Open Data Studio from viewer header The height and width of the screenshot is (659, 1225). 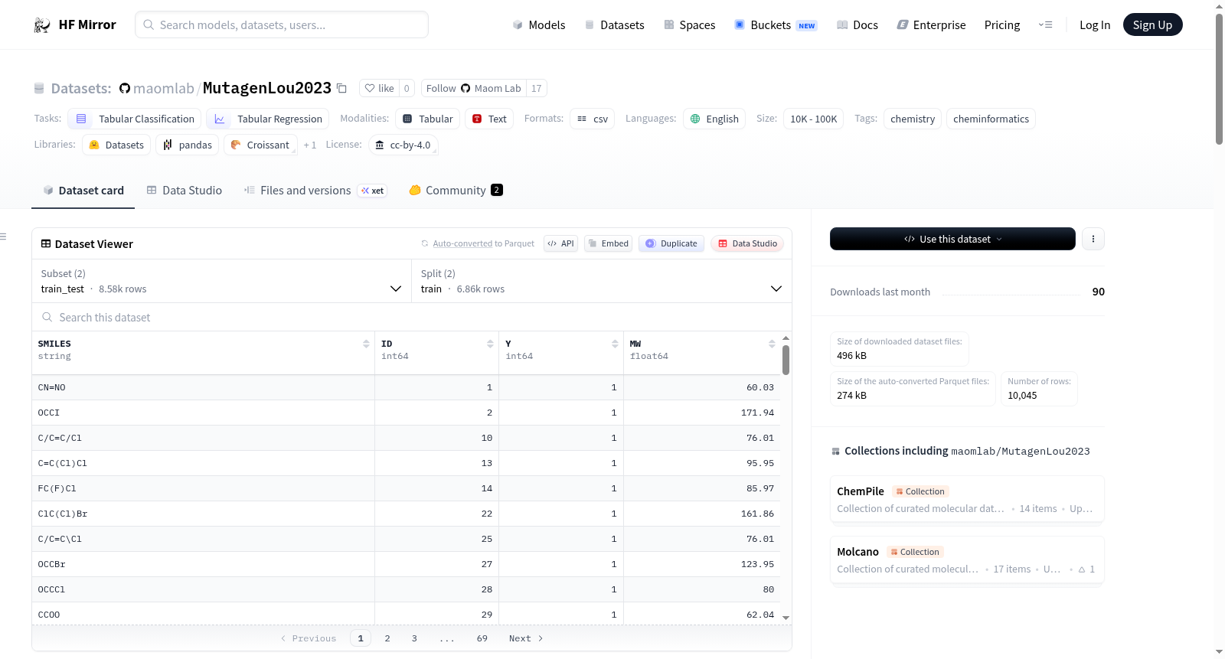coord(747,243)
